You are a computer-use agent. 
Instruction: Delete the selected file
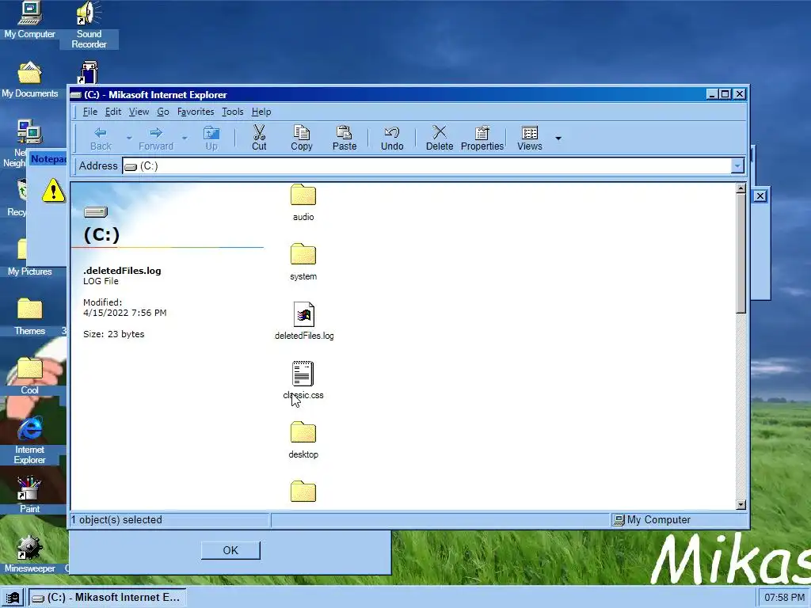(440, 139)
